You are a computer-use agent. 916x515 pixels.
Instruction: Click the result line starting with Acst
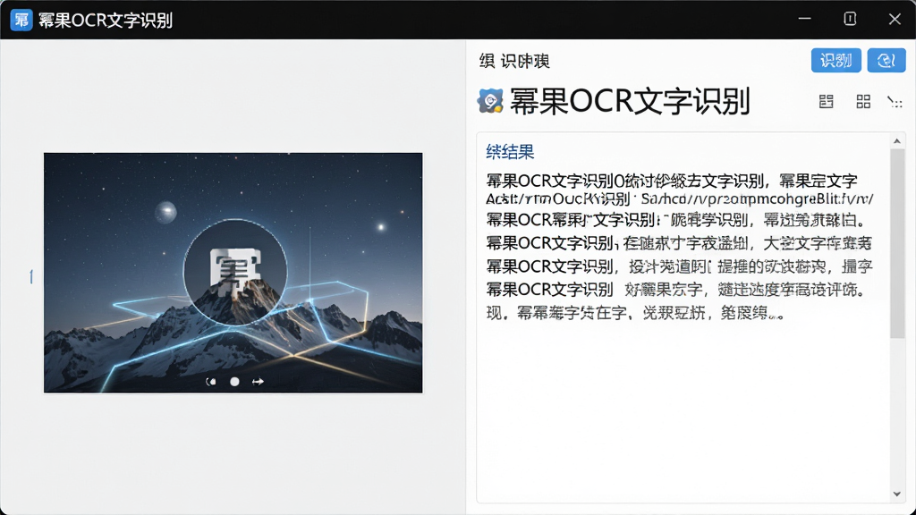[x=680, y=199]
